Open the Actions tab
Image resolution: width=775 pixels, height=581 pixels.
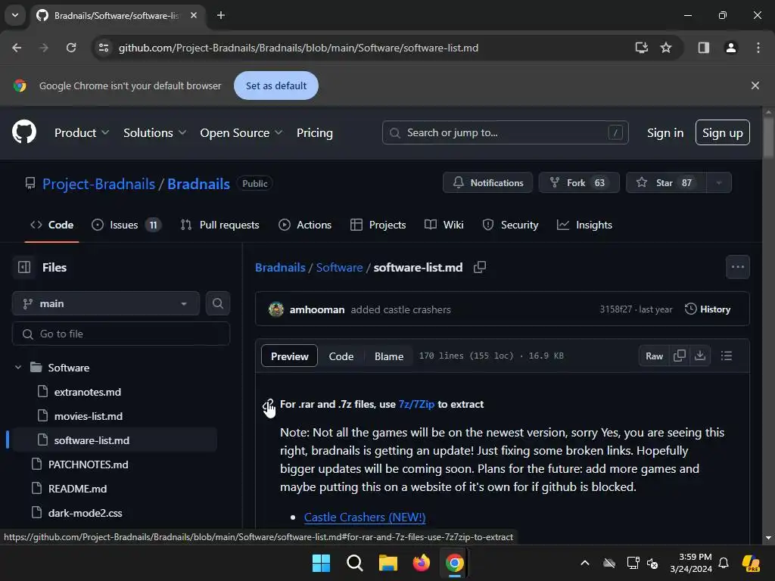[305, 225]
